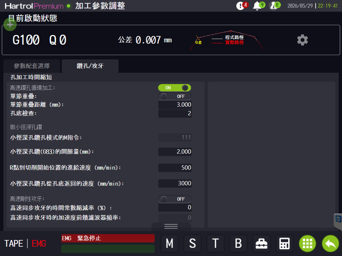Image resolution: width=342 pixels, height=256 pixels.
Task: Select the 鑽孔/攻牙 tab
Action: click(90, 66)
